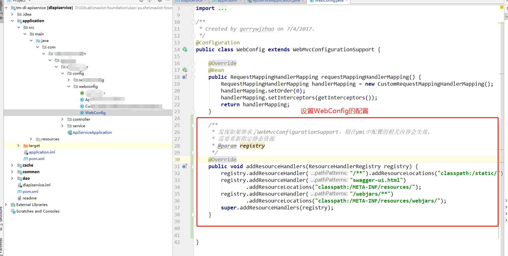
Task: Click the WebConfig class icon in project tree
Action: click(82, 113)
